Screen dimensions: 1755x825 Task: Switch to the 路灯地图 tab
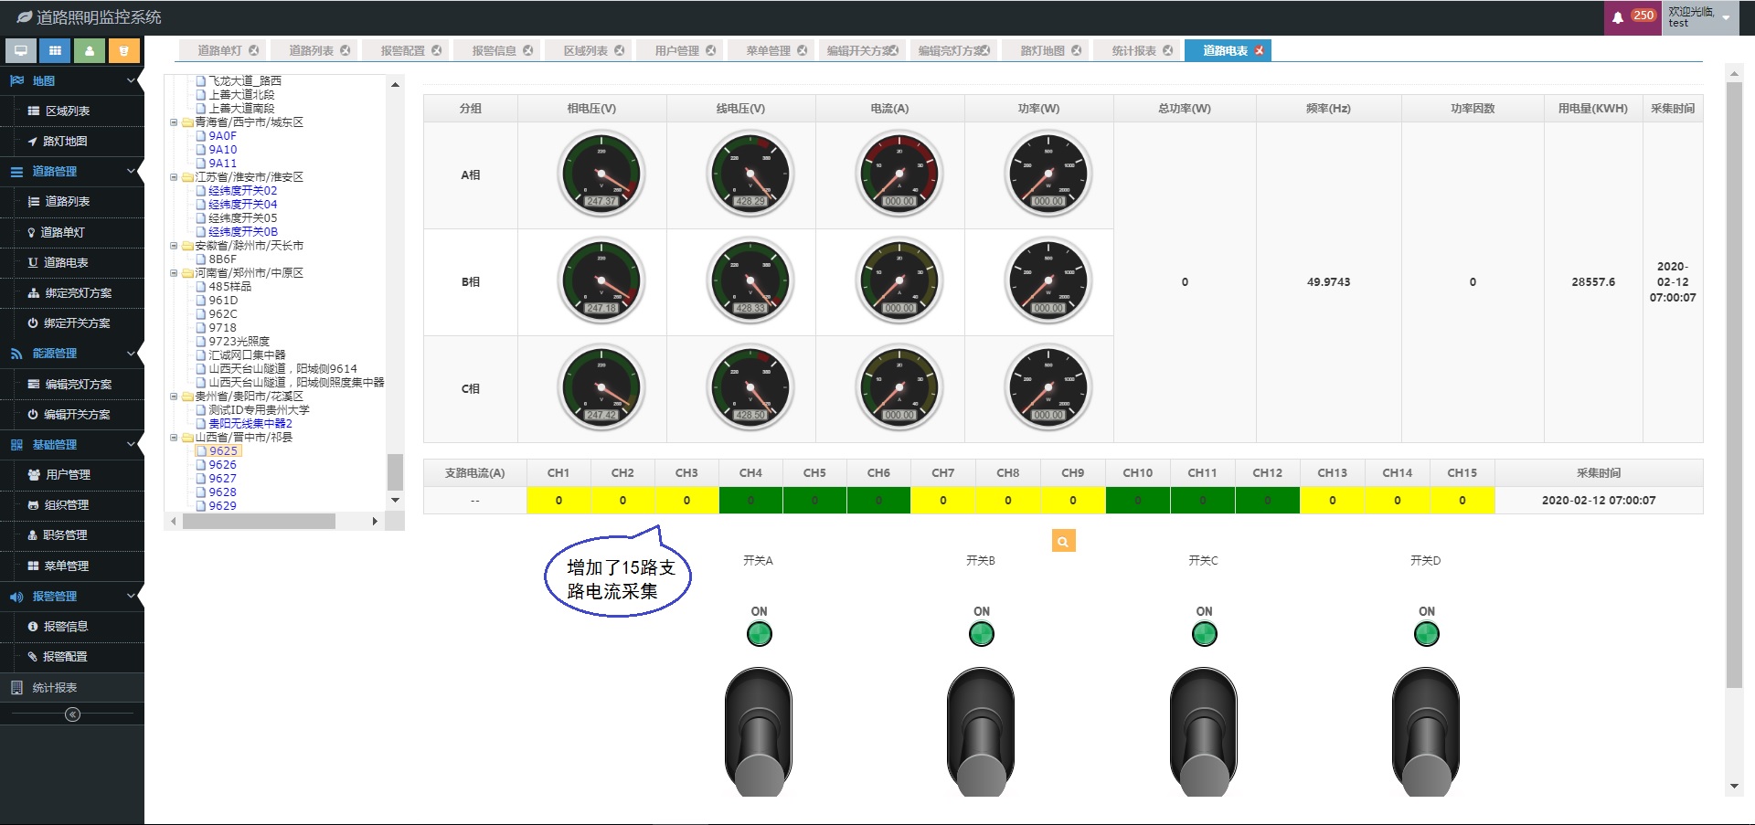click(1042, 51)
